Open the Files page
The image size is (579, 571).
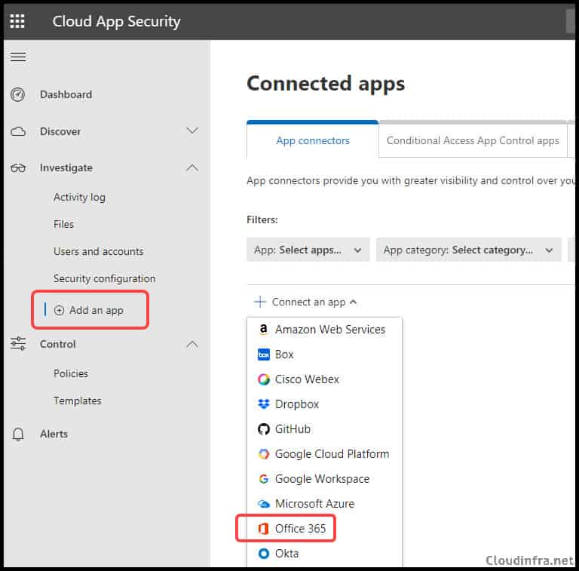pyautogui.click(x=63, y=224)
